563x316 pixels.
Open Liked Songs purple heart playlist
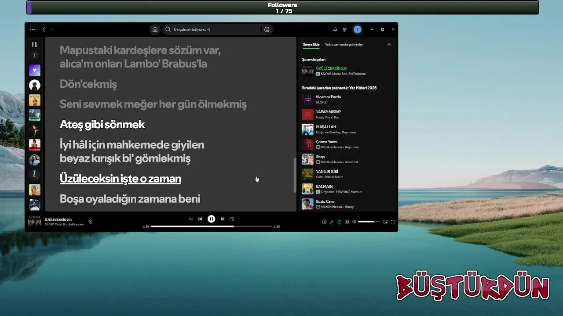[x=34, y=70]
